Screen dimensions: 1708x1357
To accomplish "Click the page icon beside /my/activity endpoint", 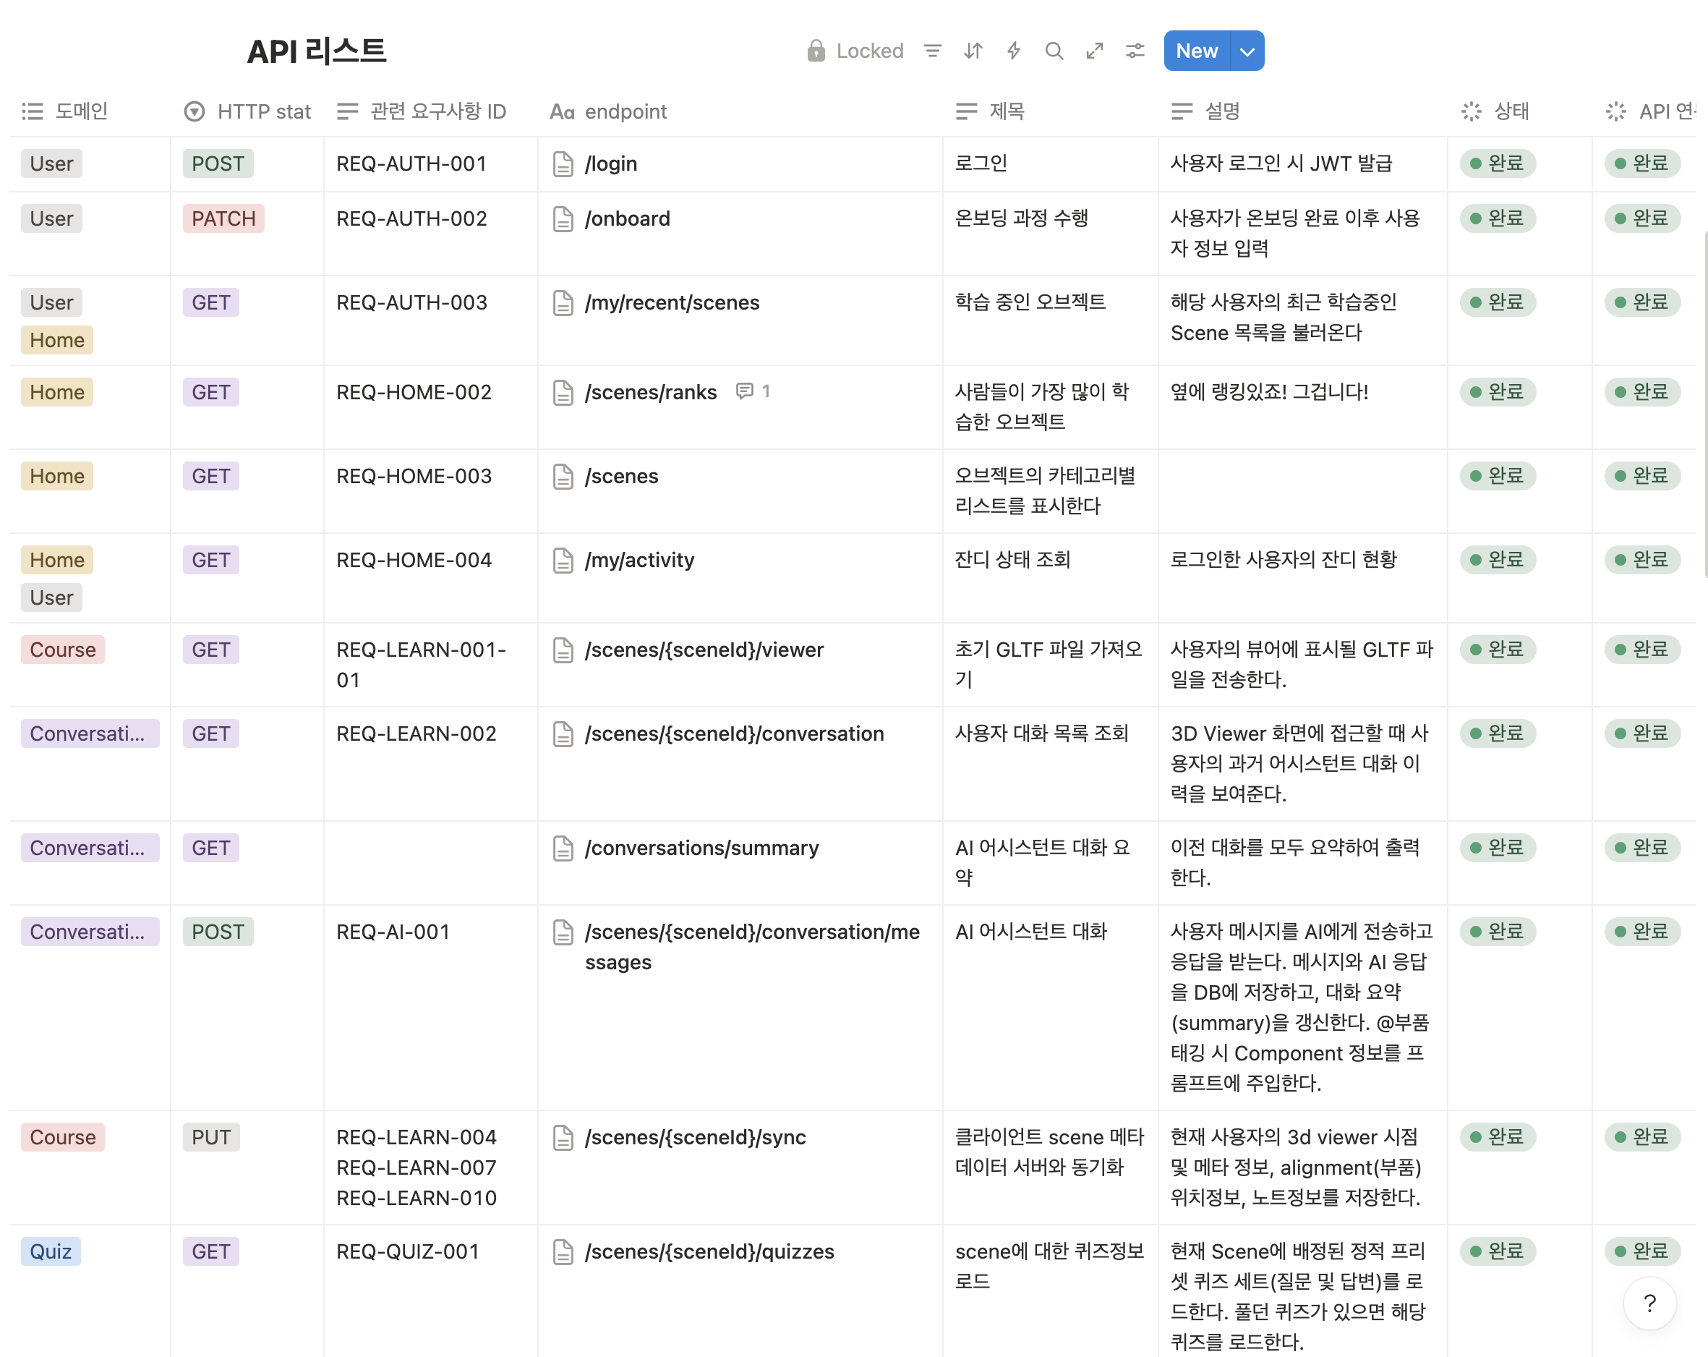I will [563, 560].
